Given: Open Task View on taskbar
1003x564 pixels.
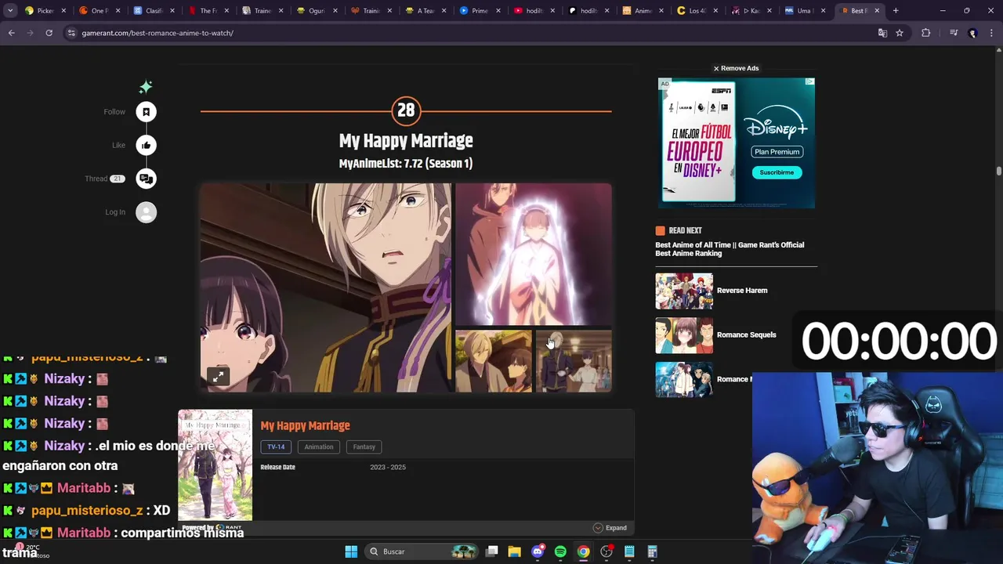Looking at the screenshot, I should tap(491, 551).
